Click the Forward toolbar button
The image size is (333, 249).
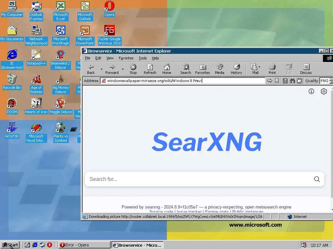pyautogui.click(x=112, y=69)
